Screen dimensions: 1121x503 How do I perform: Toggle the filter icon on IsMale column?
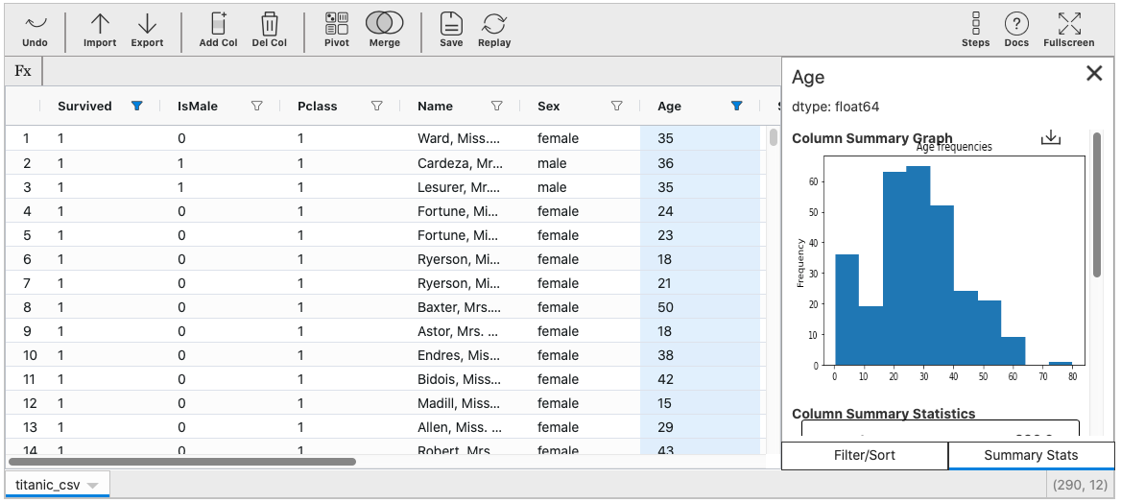256,107
